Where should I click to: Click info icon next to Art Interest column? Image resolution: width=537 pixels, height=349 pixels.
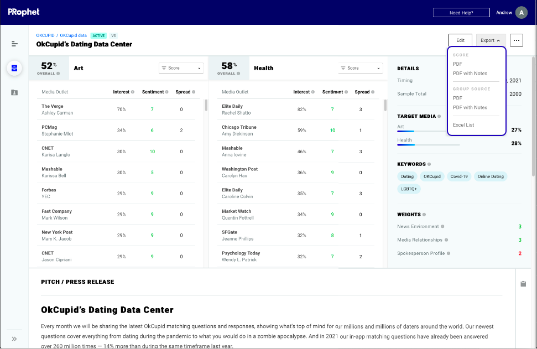[x=133, y=92]
